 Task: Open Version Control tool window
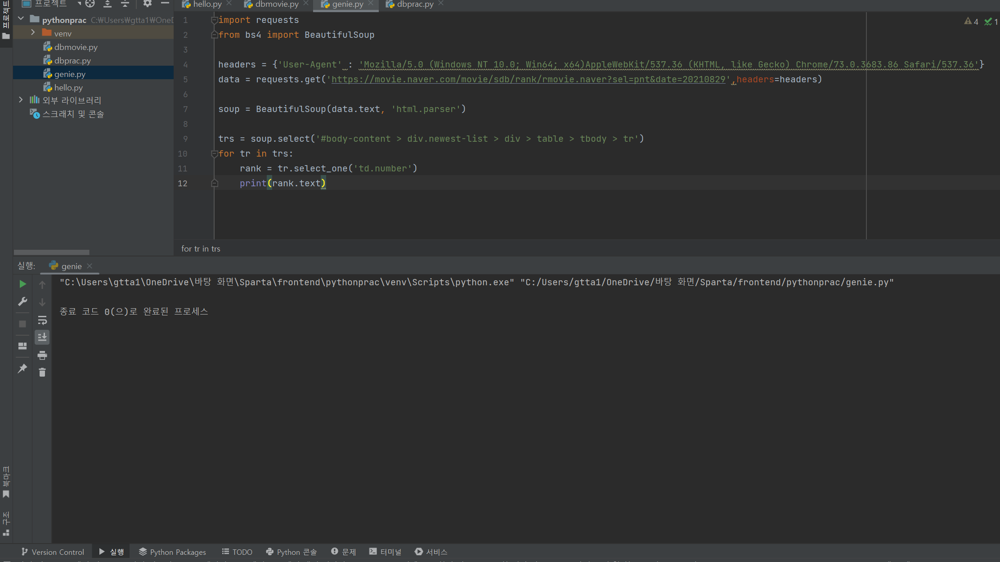coord(53,552)
